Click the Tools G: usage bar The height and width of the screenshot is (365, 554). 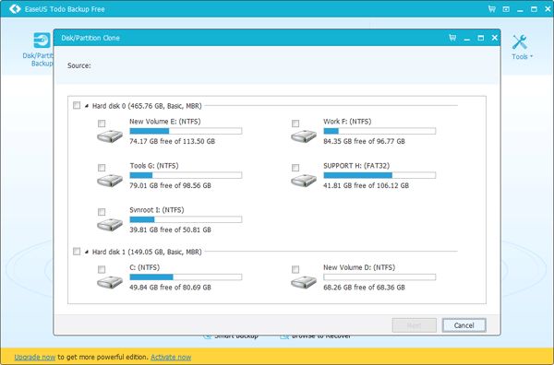[x=186, y=175]
